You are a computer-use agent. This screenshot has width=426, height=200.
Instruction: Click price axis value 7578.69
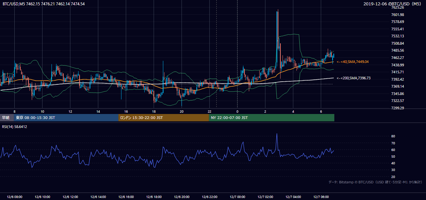(398, 22)
